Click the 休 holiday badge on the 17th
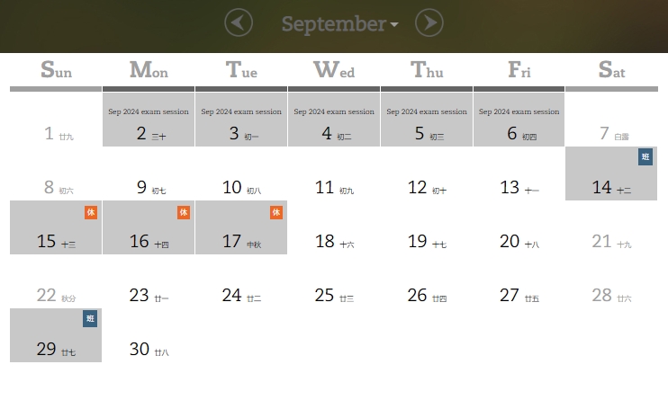 (x=276, y=212)
